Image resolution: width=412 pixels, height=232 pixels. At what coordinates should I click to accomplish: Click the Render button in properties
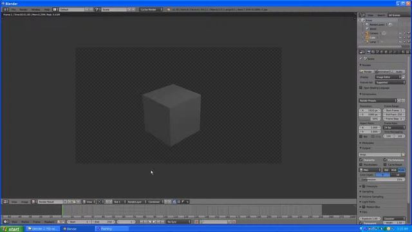pyautogui.click(x=366, y=72)
